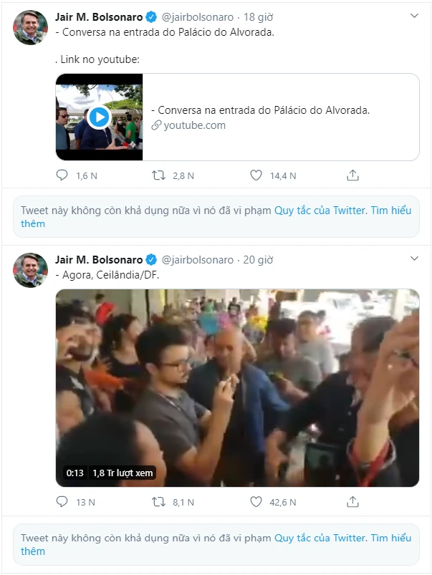Share the Palácio do Alvorada tweet
Viewport: 432px width, 575px height.
pyautogui.click(x=352, y=175)
